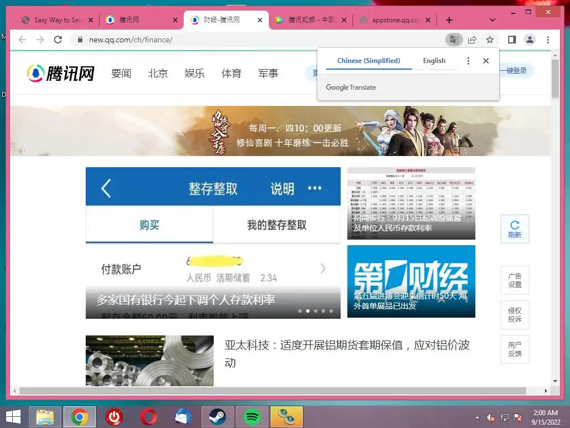Click the 用户反馈 side button
The width and height of the screenshot is (570, 428).
click(515, 349)
